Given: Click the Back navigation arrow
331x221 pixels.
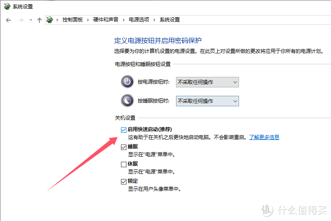Looking at the screenshot, I should [x=8, y=20].
